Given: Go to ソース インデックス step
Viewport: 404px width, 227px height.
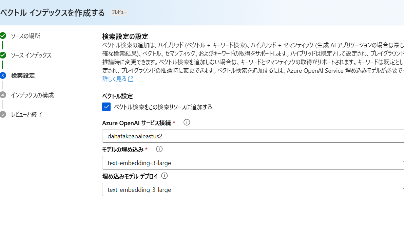Looking at the screenshot, I should coord(31,55).
